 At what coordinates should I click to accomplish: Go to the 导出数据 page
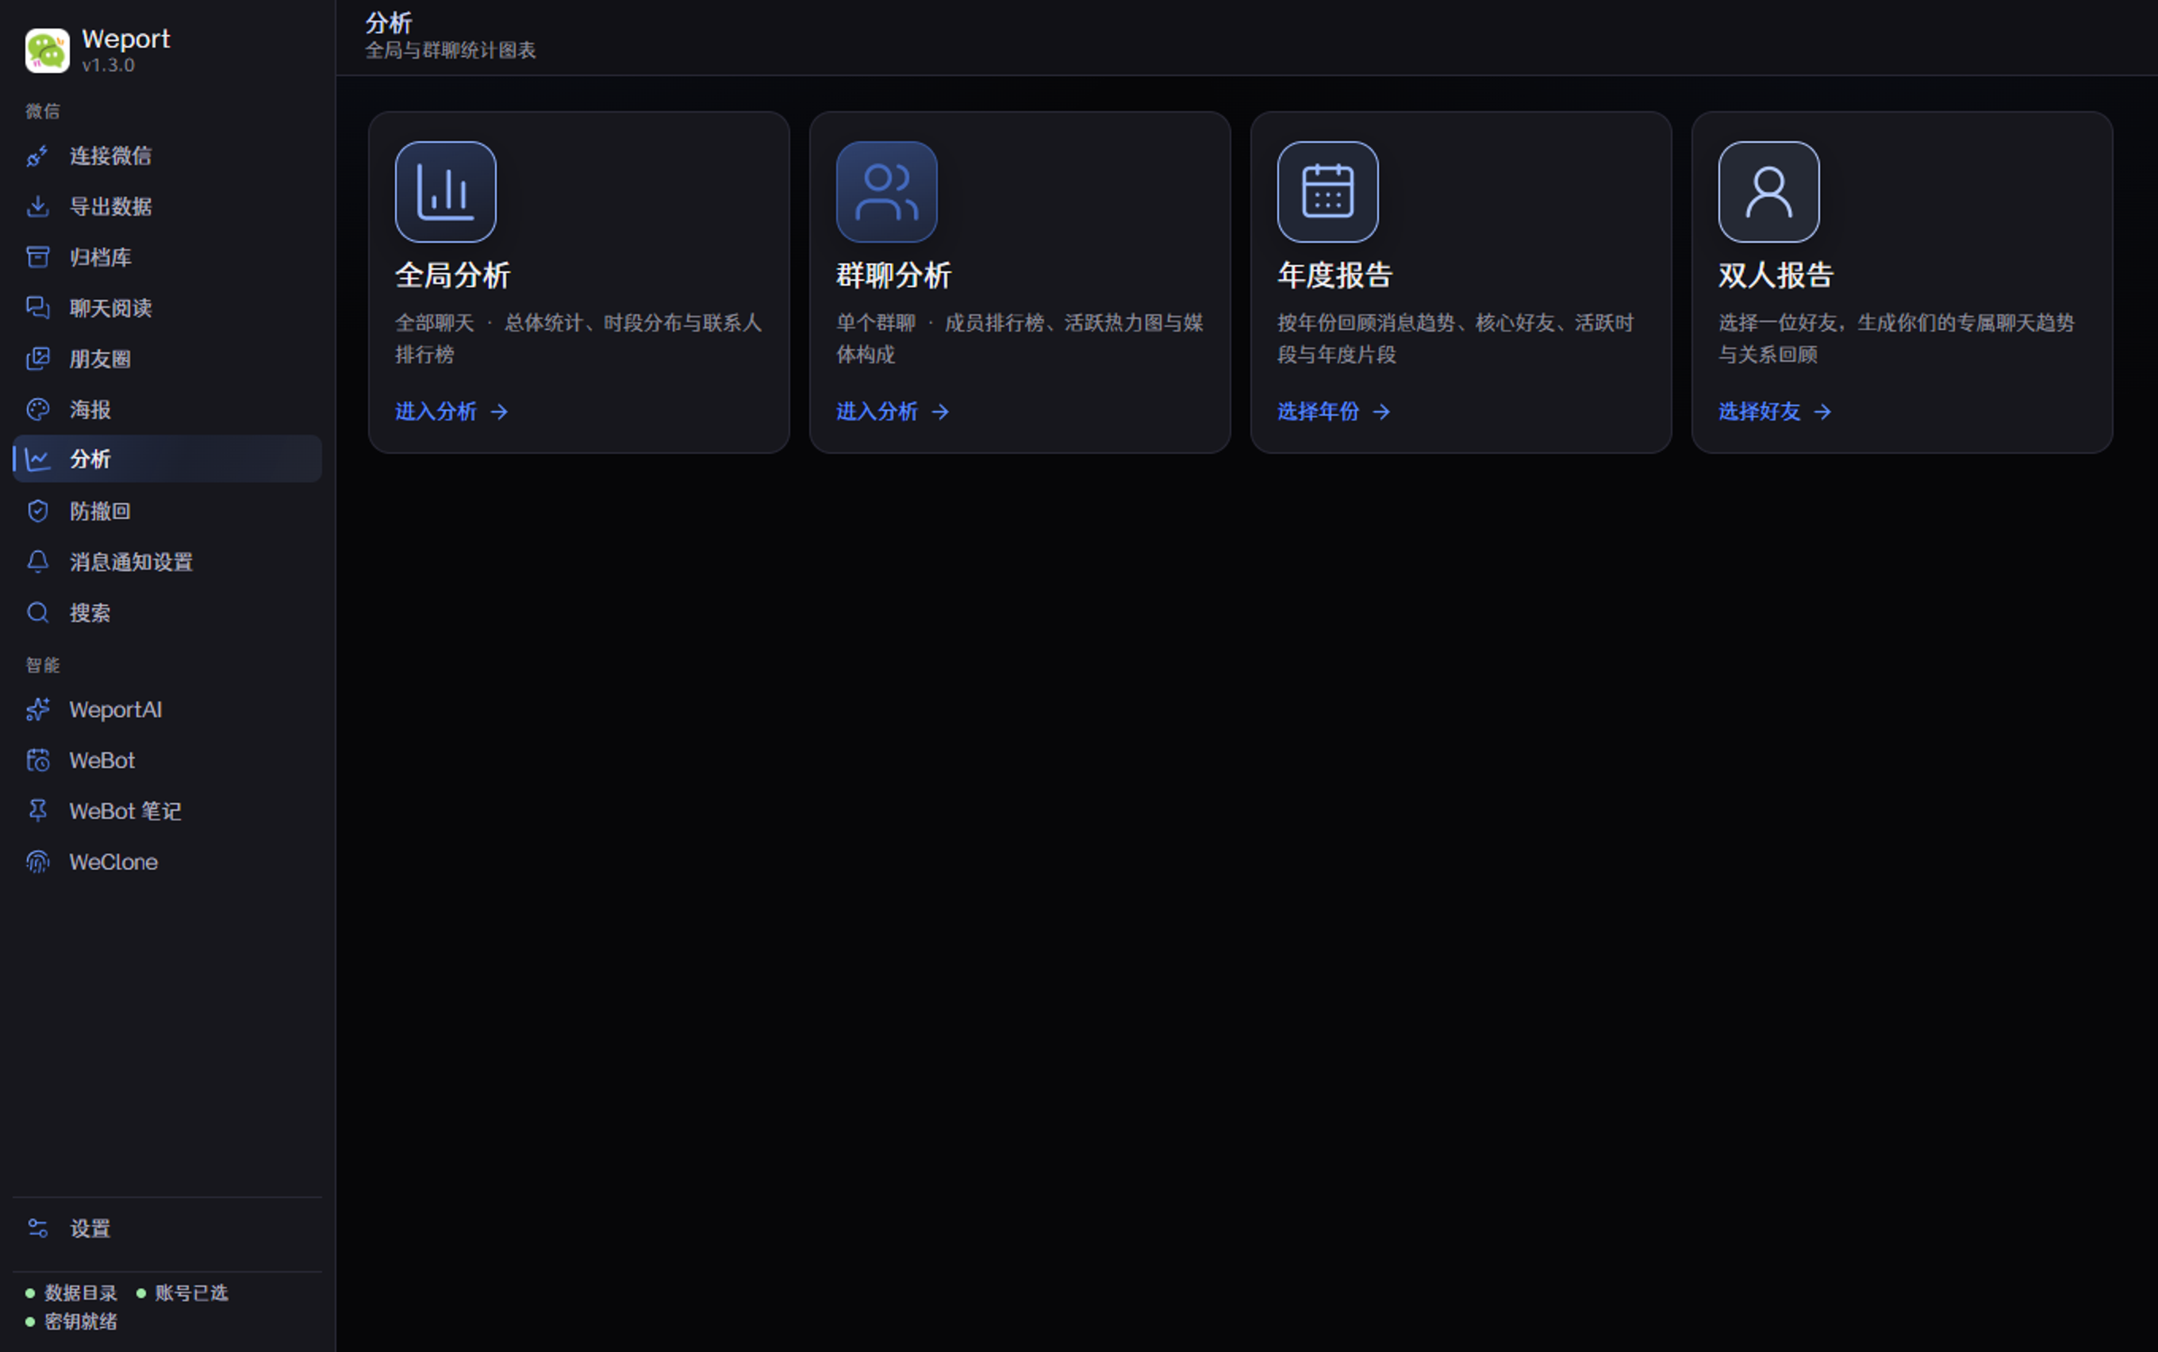167,206
